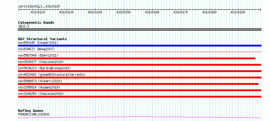This screenshot has height=121, width=270.
Task: Open the nsv3248250 (Chaisson2019) label
Action: pos(41,94)
